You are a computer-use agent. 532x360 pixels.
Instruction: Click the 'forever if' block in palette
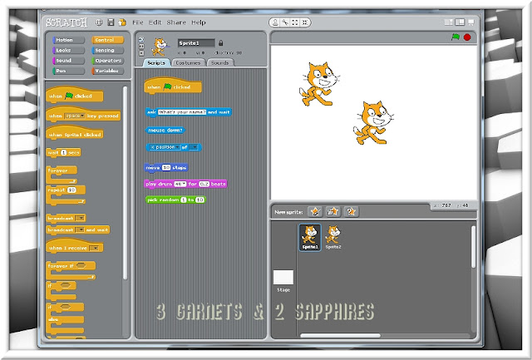71,270
